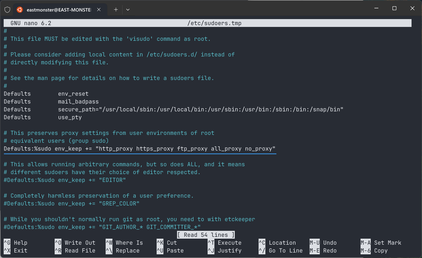Open a new terminal tab with plus
This screenshot has height=258, width=422.
(x=116, y=10)
